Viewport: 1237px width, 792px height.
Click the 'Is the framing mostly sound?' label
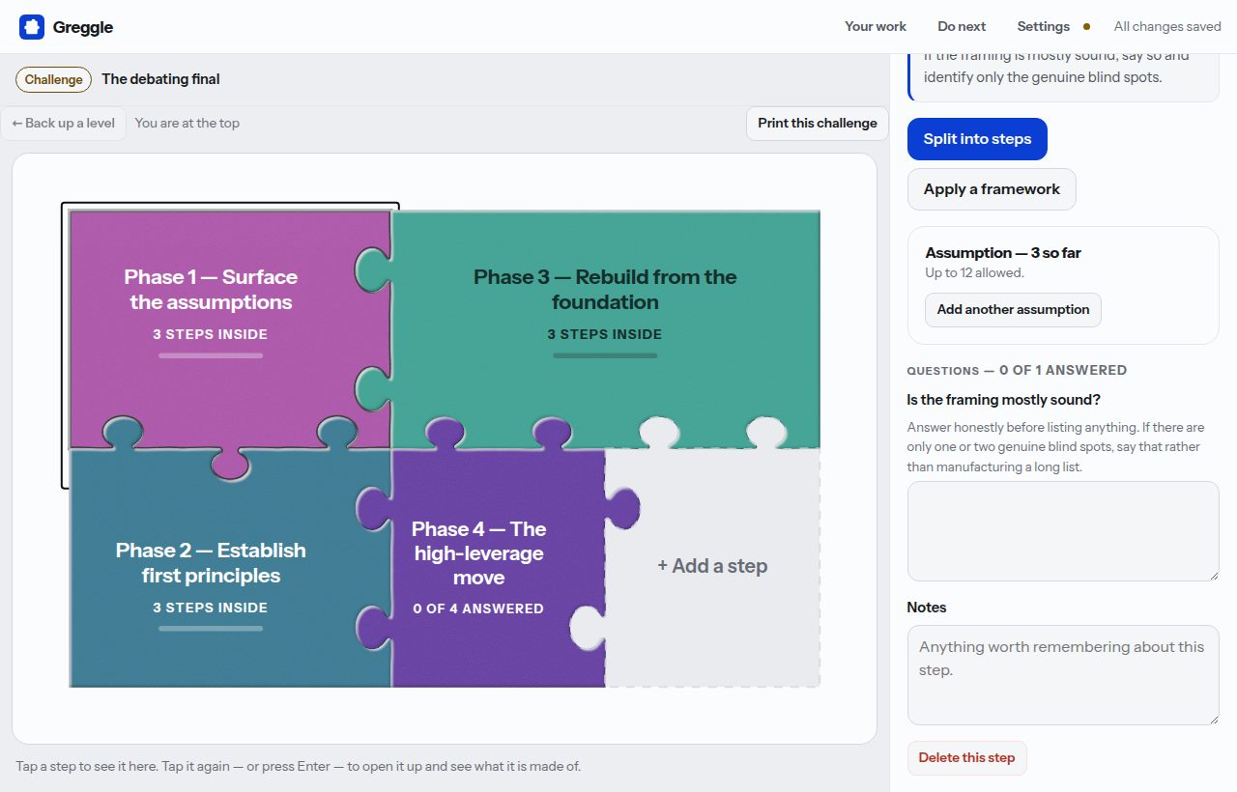click(x=1003, y=400)
